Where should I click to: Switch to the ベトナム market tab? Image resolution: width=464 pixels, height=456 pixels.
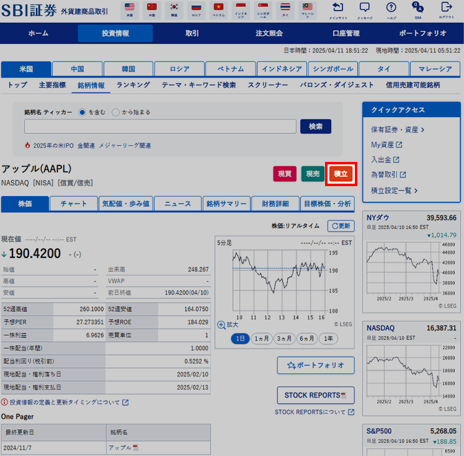[231, 69]
